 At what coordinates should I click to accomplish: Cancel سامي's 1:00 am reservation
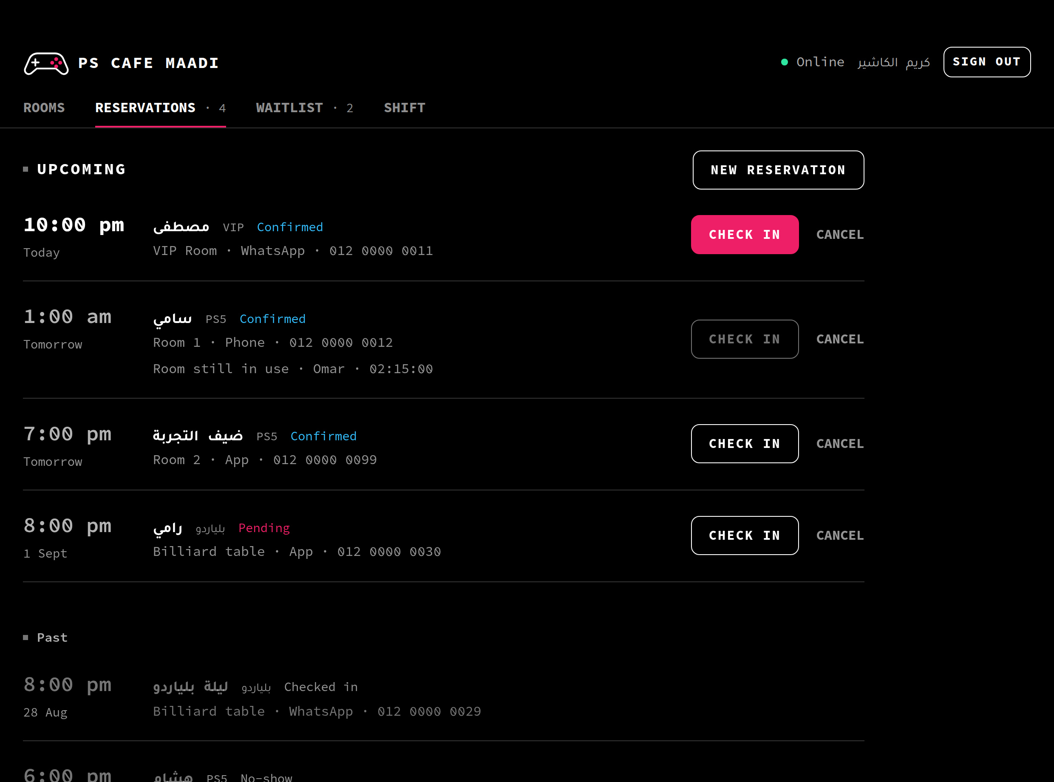point(840,339)
